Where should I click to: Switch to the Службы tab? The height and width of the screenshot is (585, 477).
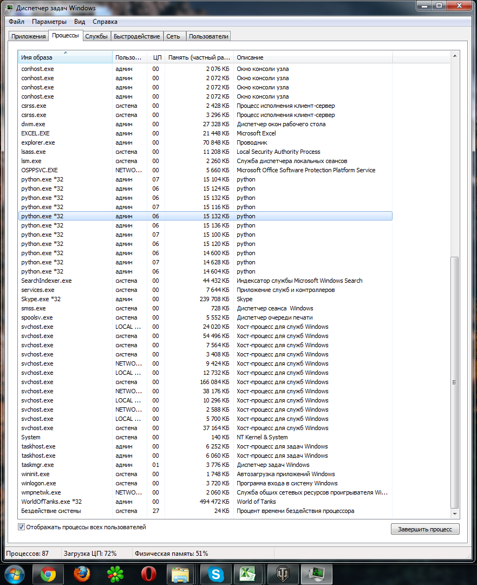click(96, 36)
